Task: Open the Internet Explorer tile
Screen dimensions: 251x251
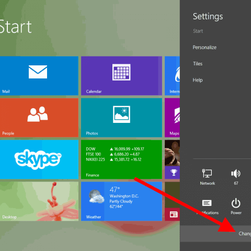Action: [x=172, y=76]
